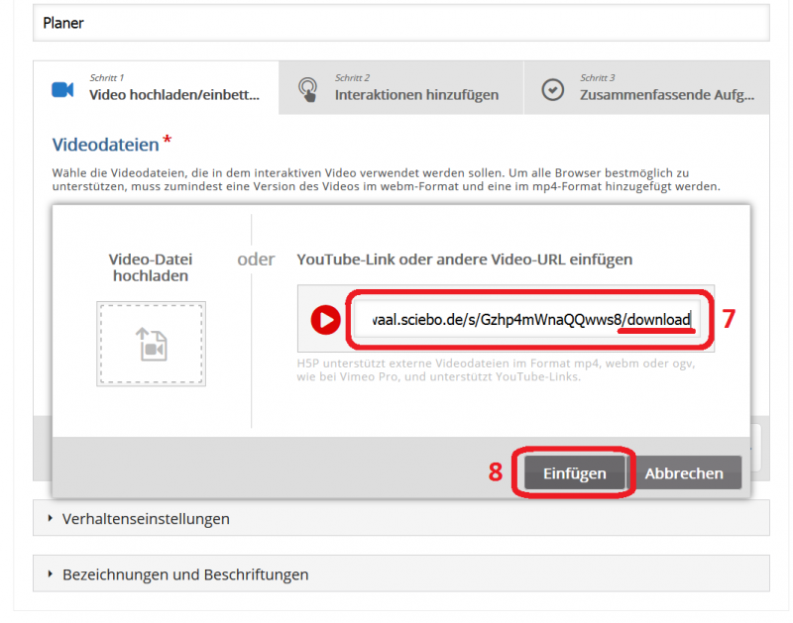Screen dimensions: 793x623
Task: Select the camera icon on Schritt 1 tab
Action: click(x=63, y=89)
